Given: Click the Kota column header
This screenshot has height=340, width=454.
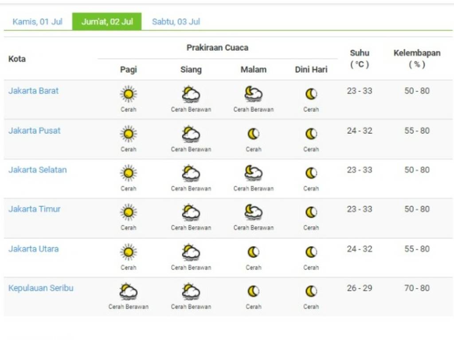Looking at the screenshot, I should (x=17, y=59).
